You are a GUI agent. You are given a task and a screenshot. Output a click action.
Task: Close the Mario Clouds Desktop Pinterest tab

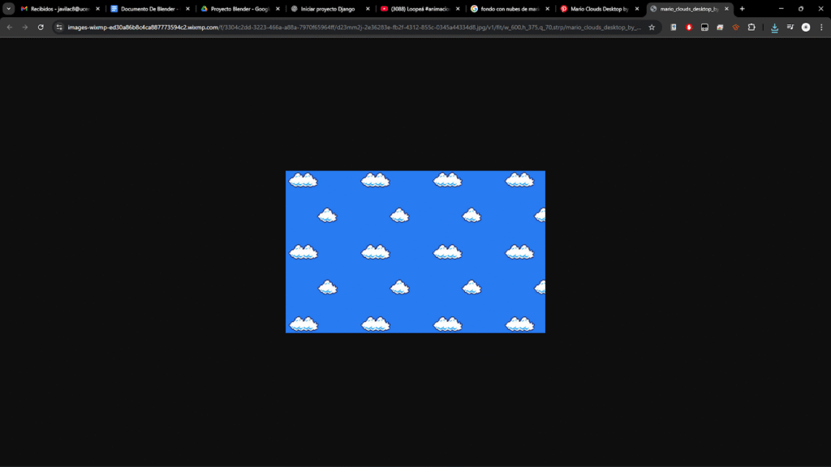click(x=637, y=8)
